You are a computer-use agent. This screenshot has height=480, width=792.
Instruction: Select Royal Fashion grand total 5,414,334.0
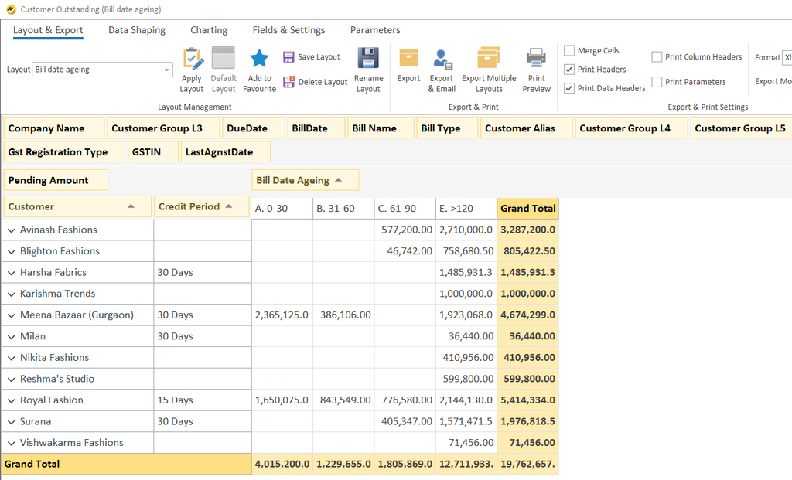527,400
